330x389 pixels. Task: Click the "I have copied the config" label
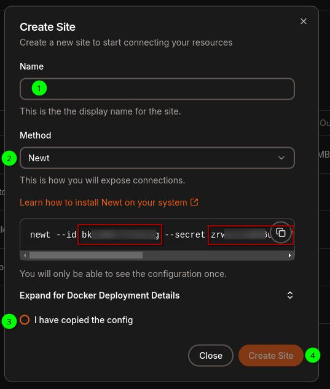point(84,320)
